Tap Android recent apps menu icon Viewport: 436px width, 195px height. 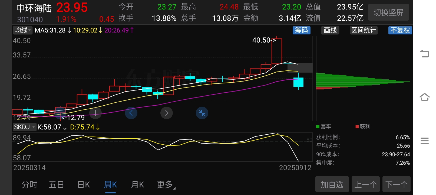click(425, 141)
